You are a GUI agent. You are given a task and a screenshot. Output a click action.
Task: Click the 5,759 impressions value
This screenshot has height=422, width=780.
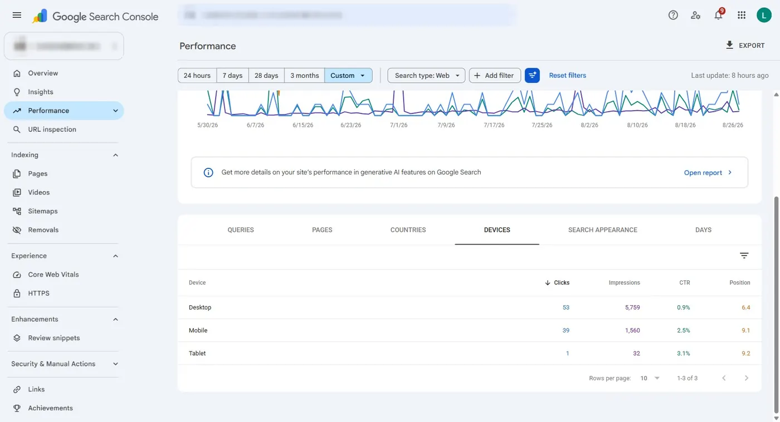[632, 307]
